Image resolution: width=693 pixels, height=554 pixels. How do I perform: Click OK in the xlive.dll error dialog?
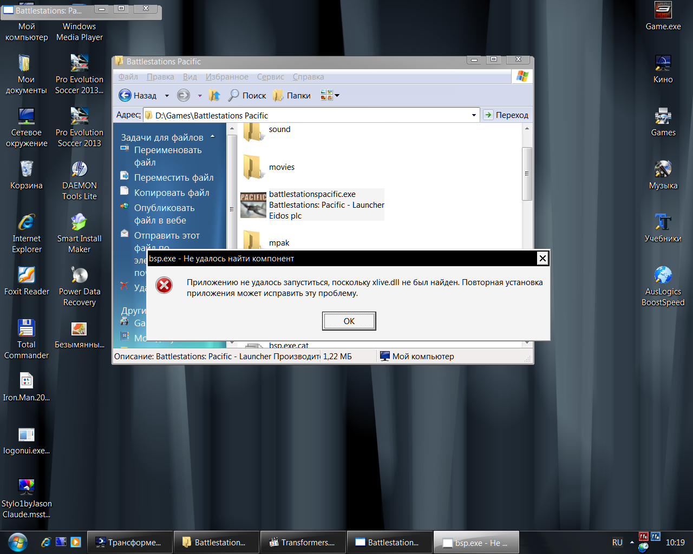pyautogui.click(x=349, y=321)
